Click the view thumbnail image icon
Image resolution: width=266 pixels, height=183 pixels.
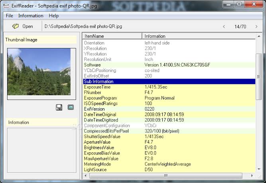pos(71,107)
